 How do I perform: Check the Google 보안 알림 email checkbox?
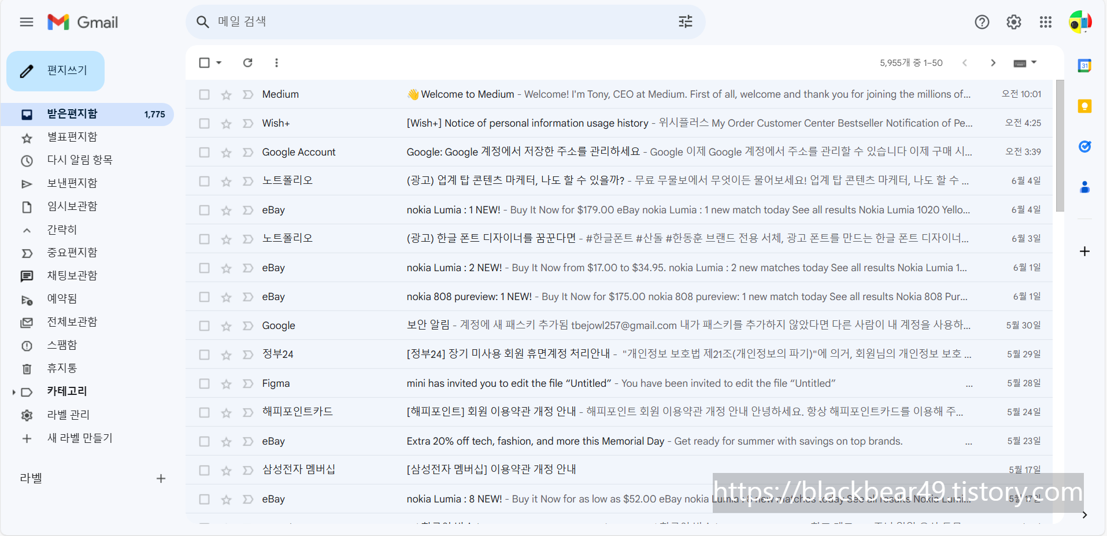pos(204,326)
